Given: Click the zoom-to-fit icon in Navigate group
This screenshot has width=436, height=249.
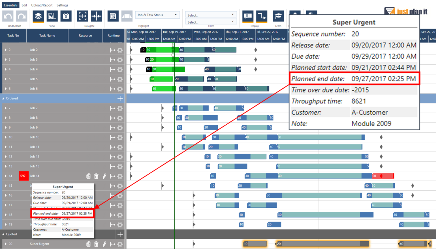Looking at the screenshot, I should click(82, 17).
